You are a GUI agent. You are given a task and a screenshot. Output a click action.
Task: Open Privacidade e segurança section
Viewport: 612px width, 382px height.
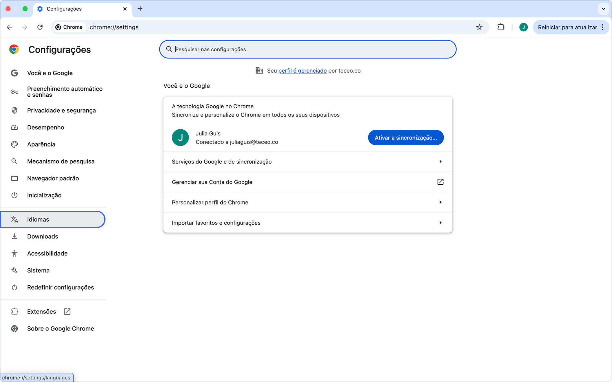(x=61, y=110)
